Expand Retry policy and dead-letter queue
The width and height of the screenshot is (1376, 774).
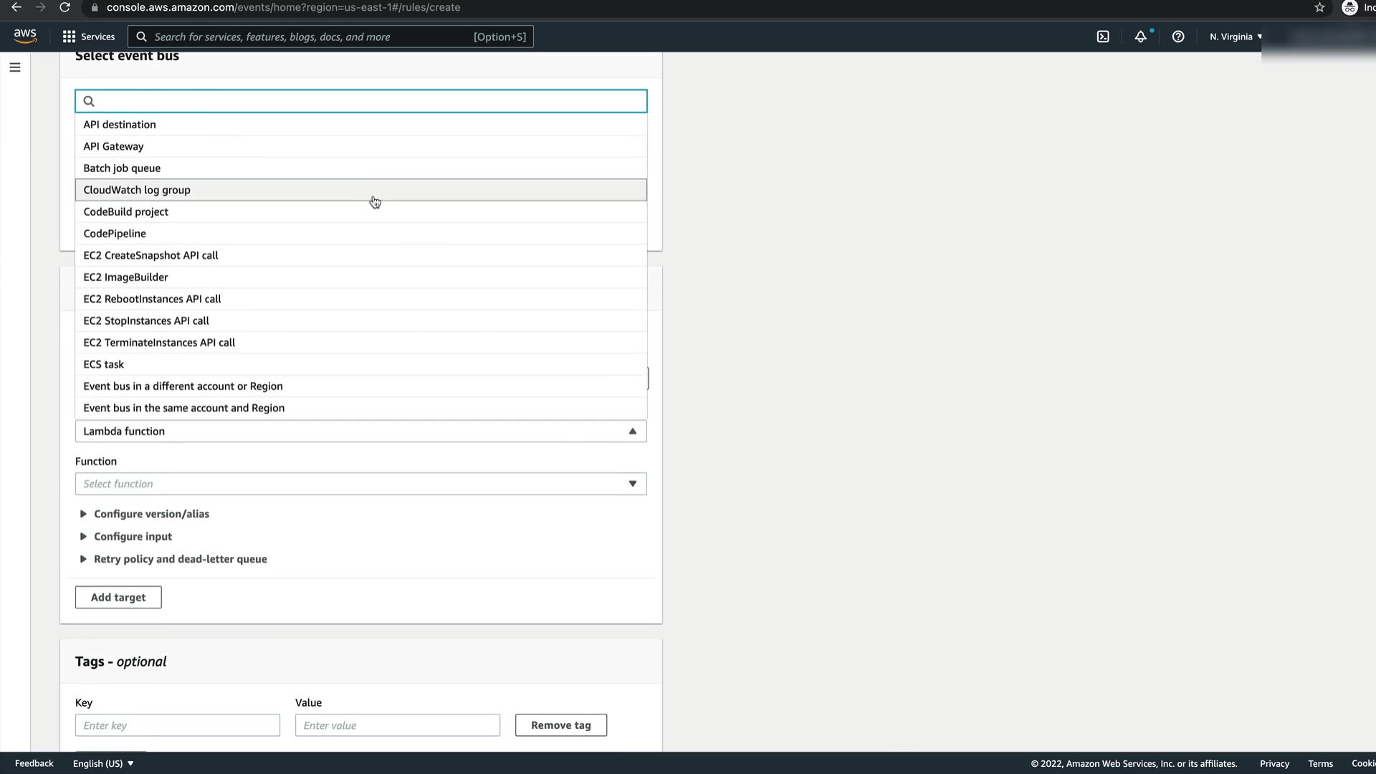[x=179, y=559]
